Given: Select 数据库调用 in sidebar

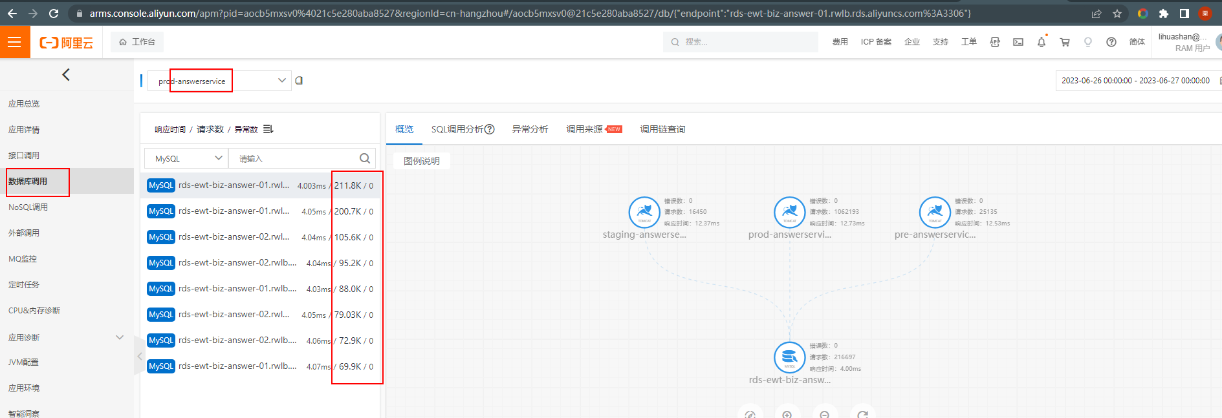Looking at the screenshot, I should (x=28, y=182).
